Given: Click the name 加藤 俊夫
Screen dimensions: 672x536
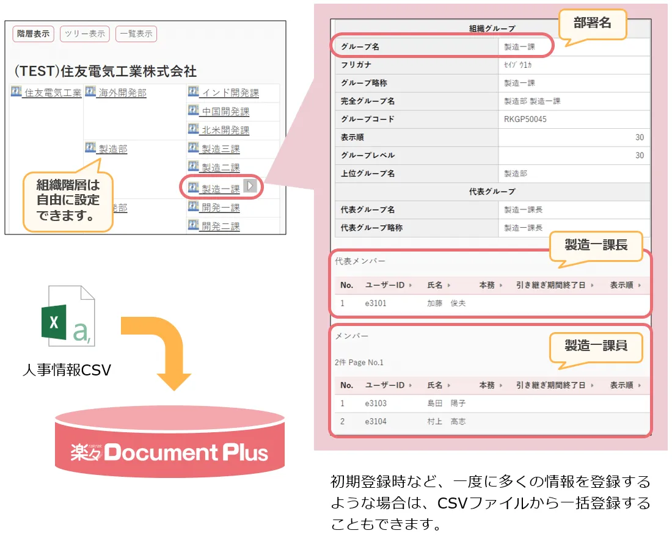Looking at the screenshot, I should (446, 303).
